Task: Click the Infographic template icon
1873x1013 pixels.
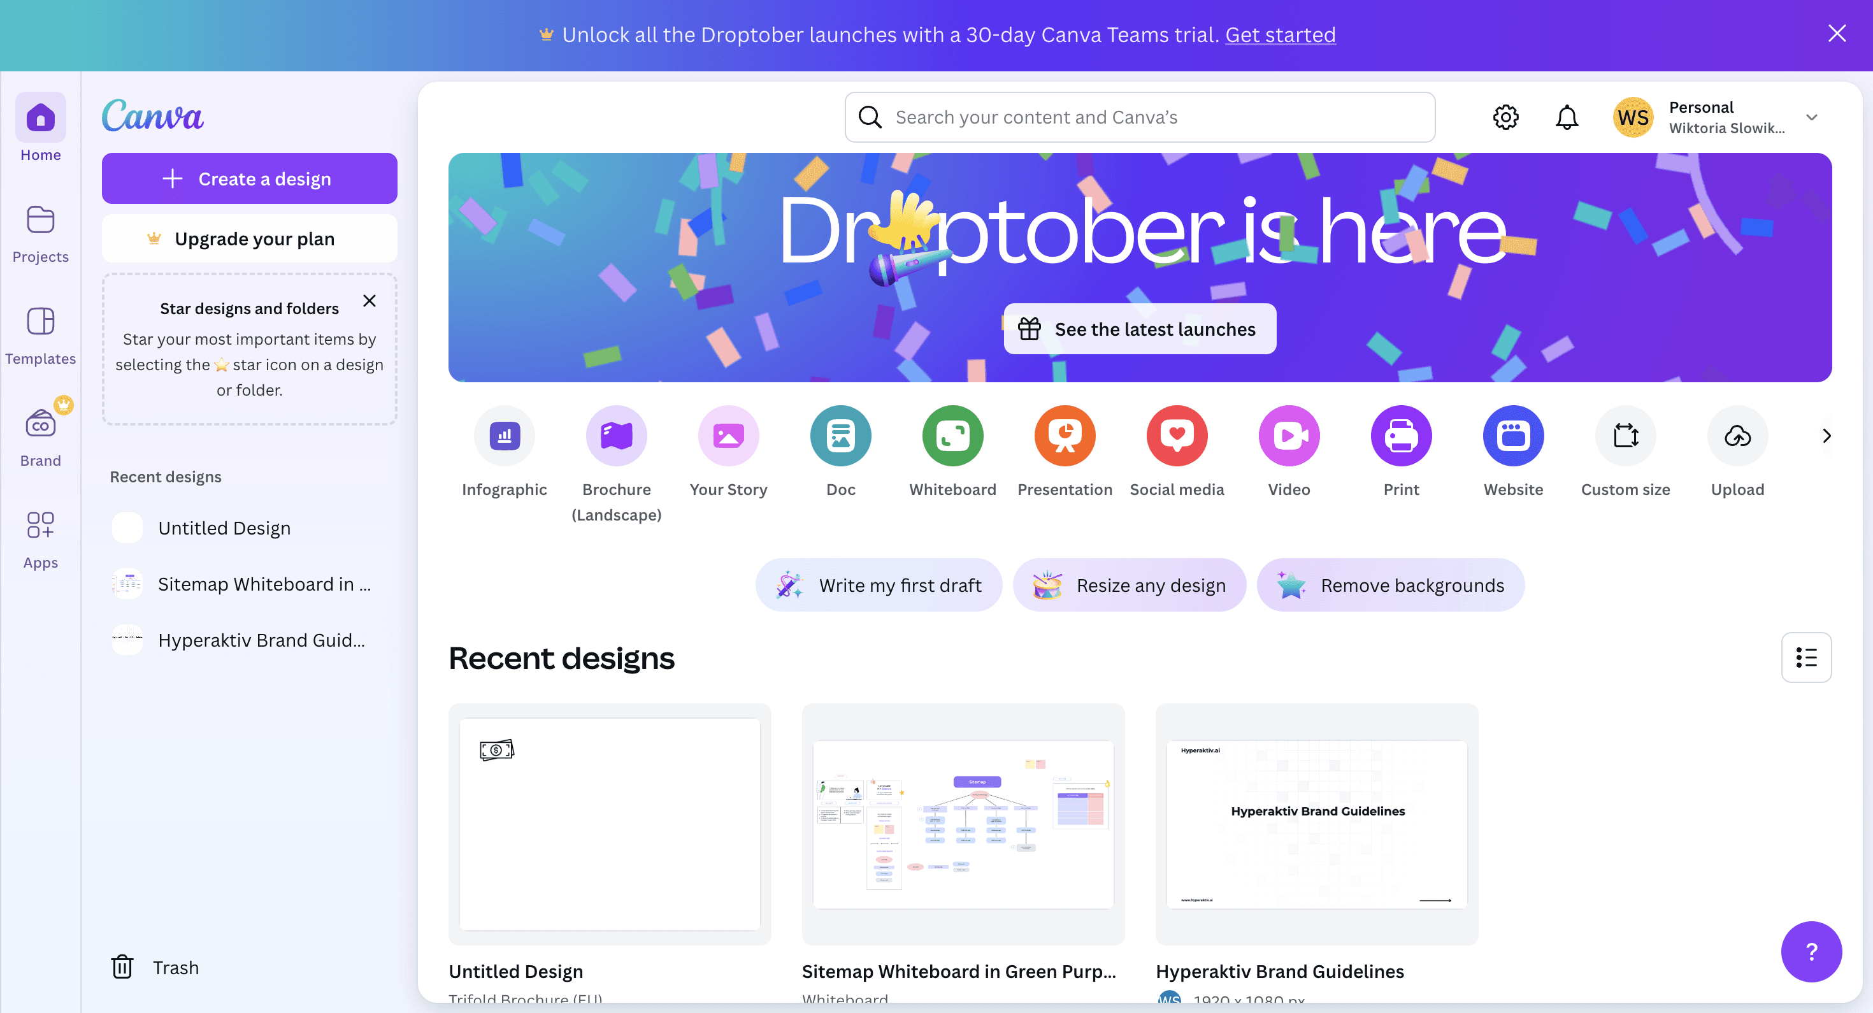Action: point(504,435)
